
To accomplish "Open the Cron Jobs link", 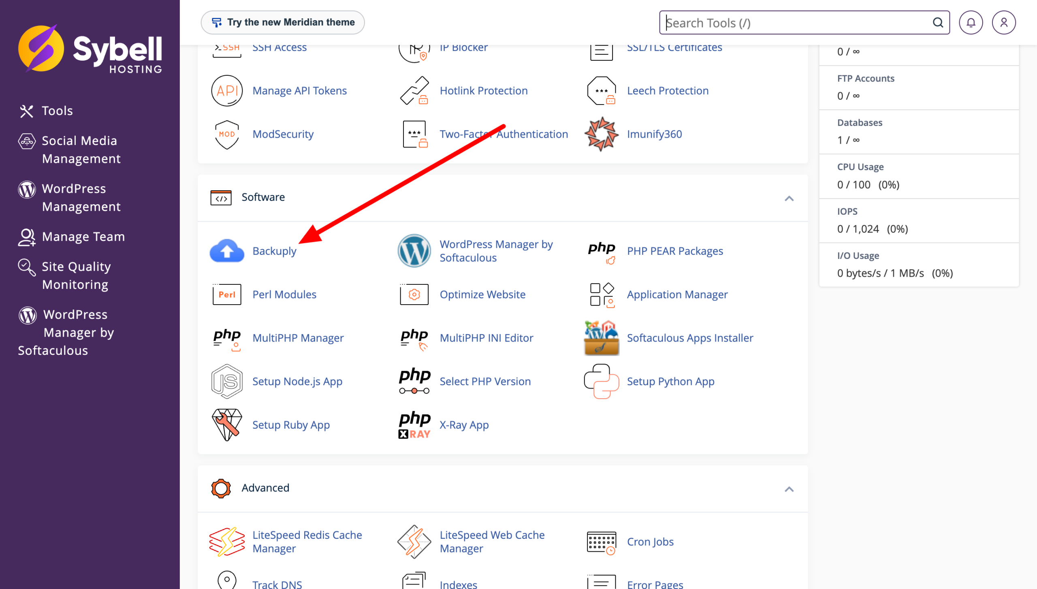I will coord(650,542).
